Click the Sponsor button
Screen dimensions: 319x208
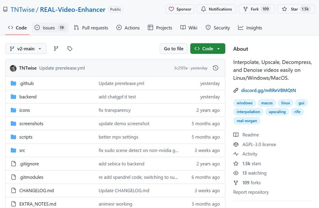click(180, 9)
